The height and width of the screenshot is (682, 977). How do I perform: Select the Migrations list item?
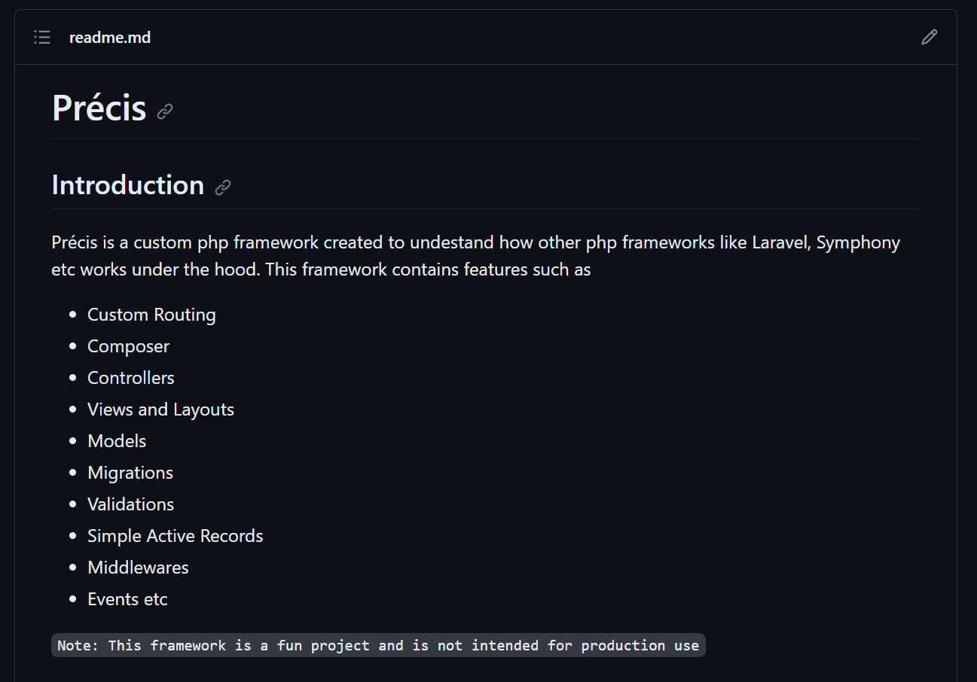[x=130, y=473]
